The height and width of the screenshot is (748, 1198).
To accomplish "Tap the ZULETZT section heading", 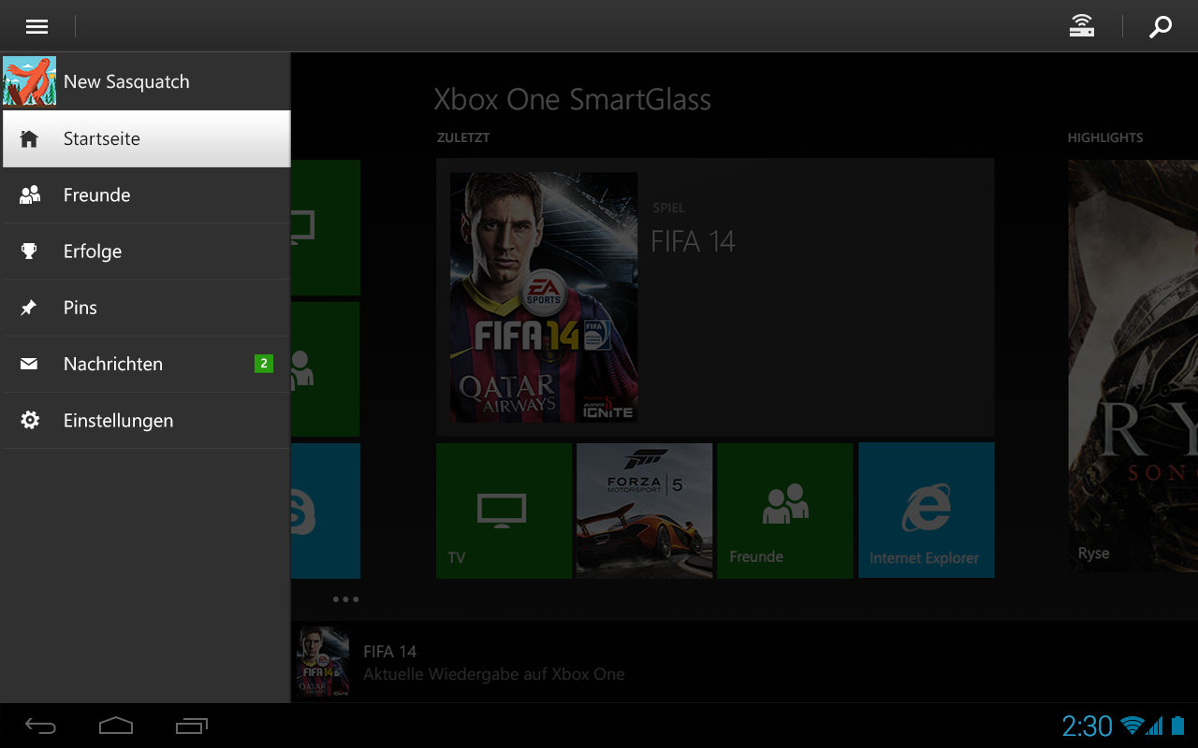I will (463, 137).
